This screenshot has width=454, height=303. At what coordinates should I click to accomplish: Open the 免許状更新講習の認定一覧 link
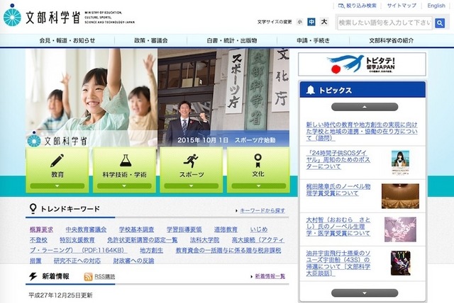click(142, 240)
